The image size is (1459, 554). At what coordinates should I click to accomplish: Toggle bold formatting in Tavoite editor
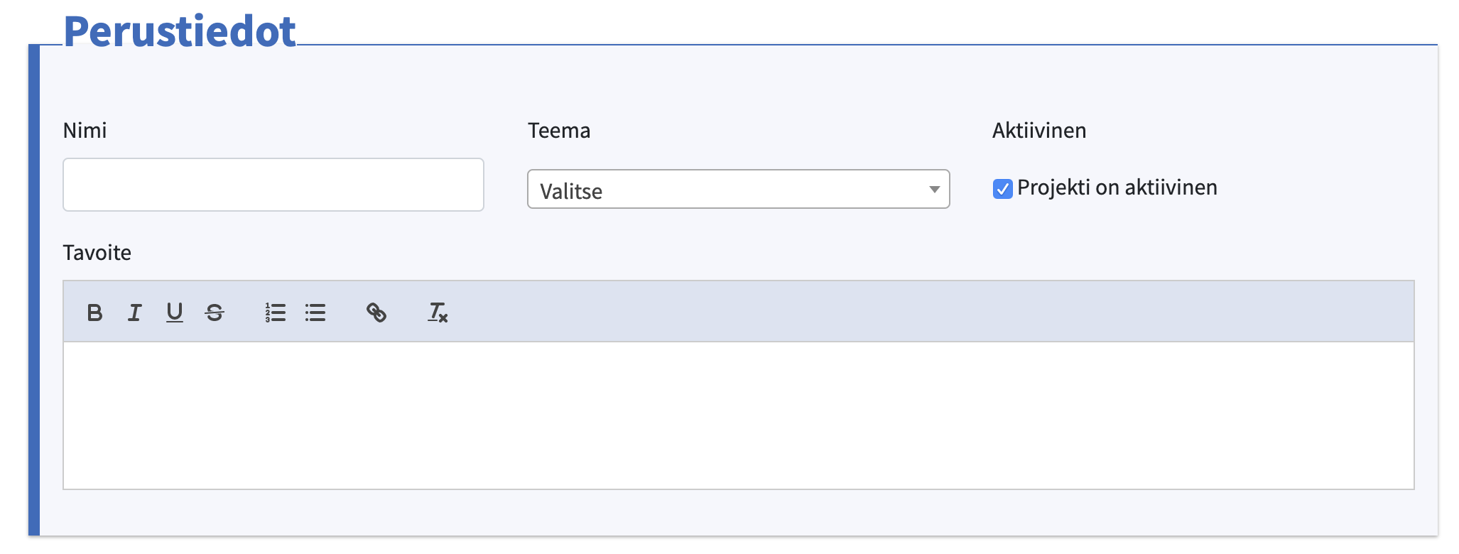click(94, 313)
